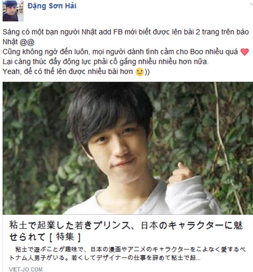Click the second headline line せられて
This screenshot has height=272, width=253.
click(x=27, y=237)
